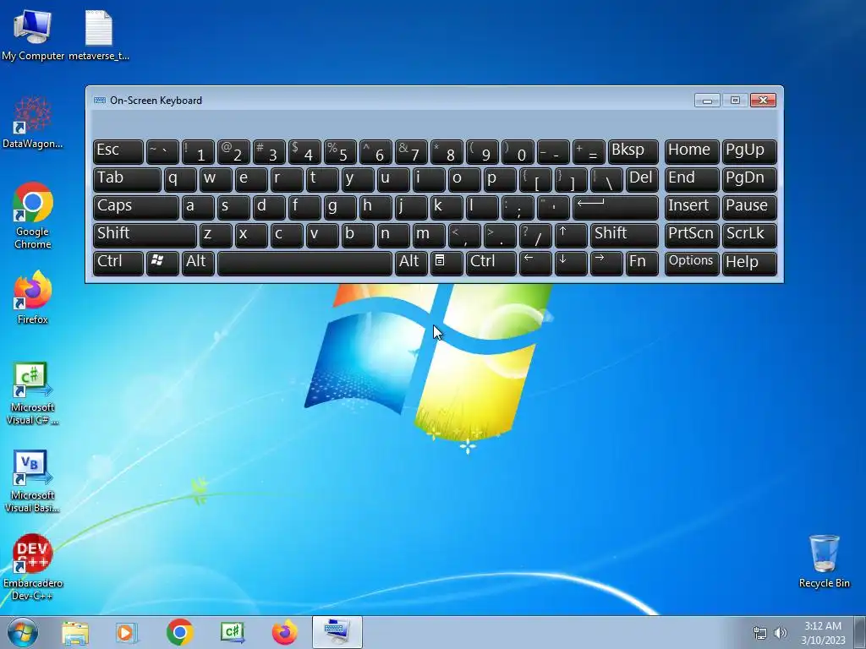Click the q key
This screenshot has height=649, width=866.
click(x=180, y=179)
